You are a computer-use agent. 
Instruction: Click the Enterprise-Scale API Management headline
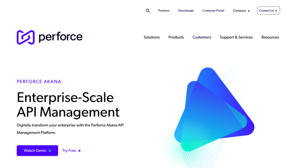[68, 105]
